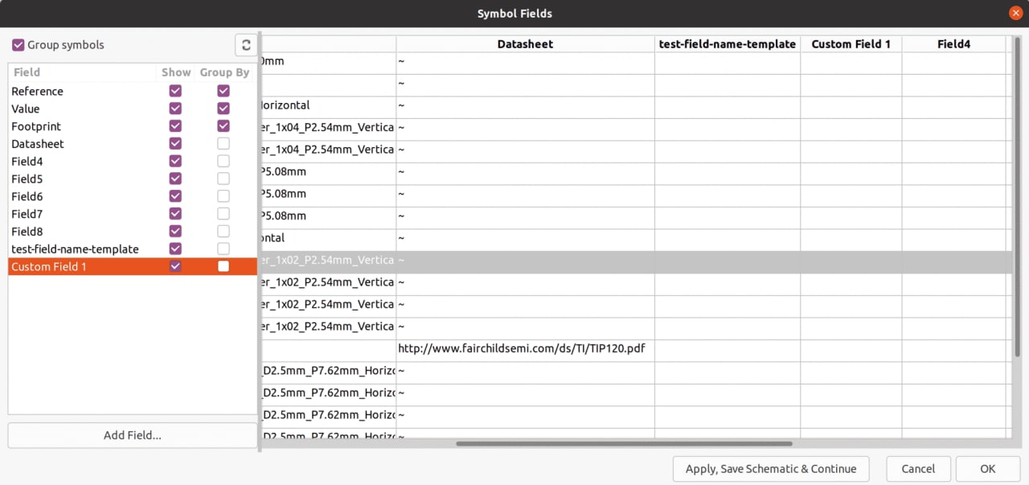Toggle Show for test-field-name-template field
The height and width of the screenshot is (485, 1029).
coord(175,249)
